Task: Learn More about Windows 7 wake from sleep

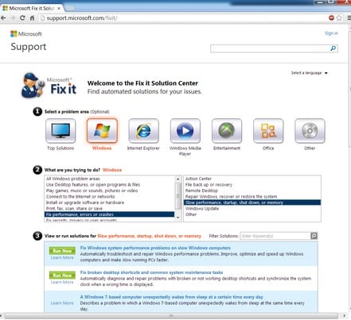Action: pos(62,303)
